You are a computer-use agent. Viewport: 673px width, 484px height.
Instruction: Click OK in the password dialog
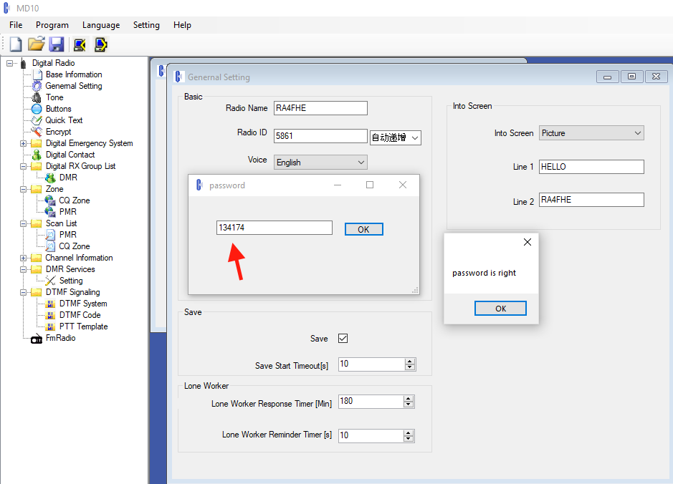[x=363, y=229]
